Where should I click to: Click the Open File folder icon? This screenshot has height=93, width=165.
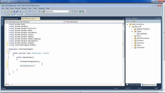point(11,11)
